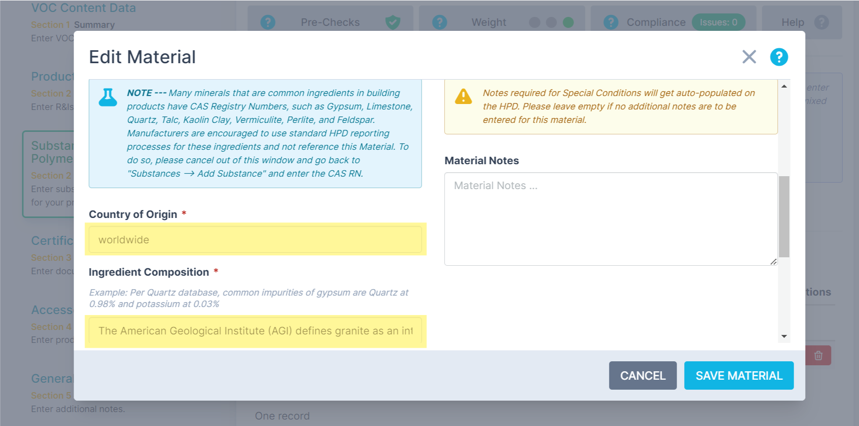Image resolution: width=859 pixels, height=426 pixels.
Task: Click the Save Material button
Action: (738, 375)
